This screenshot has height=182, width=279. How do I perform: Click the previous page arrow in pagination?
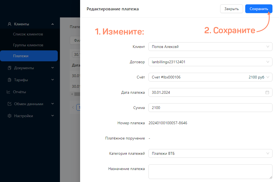73,107
